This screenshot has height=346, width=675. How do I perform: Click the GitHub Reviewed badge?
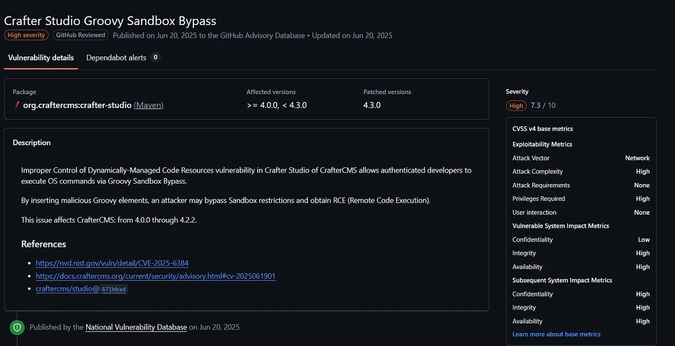point(81,35)
